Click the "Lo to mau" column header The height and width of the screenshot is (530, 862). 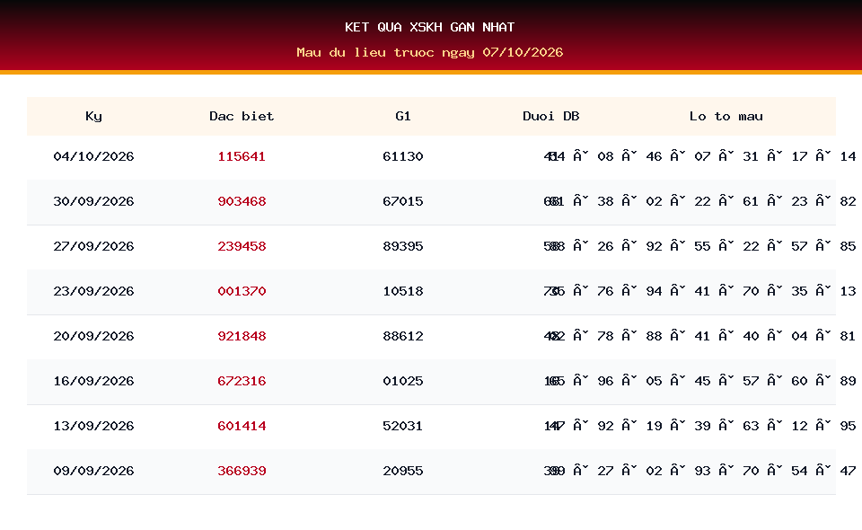[726, 116]
